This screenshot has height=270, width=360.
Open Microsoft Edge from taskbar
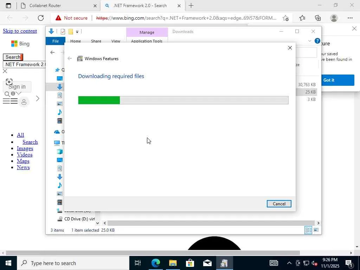155,263
